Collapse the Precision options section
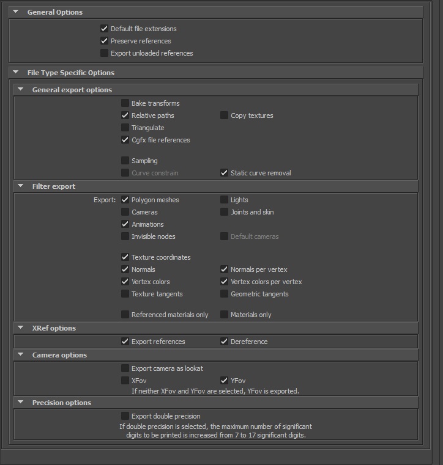Viewport: 443px width, 465px height. [20, 403]
